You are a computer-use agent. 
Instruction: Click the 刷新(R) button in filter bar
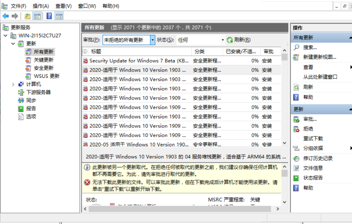239,40
